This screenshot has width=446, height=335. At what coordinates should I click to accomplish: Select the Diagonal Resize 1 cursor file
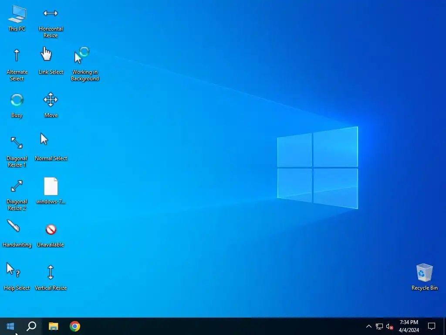click(17, 151)
